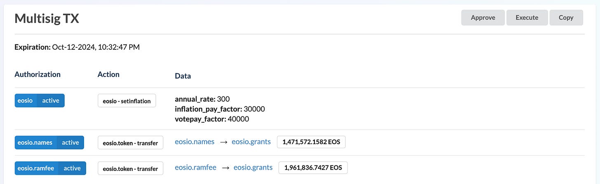Select the eosio authorization badge

tap(26, 100)
